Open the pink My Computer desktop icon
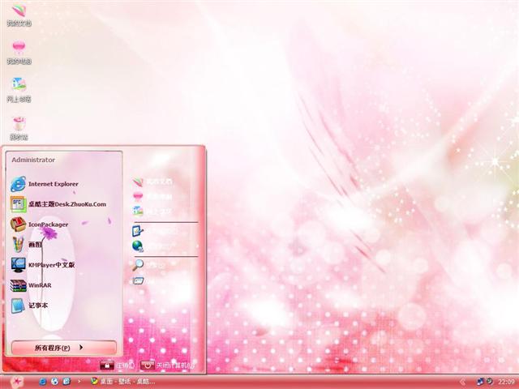The height and width of the screenshot is (389, 519). (x=19, y=52)
